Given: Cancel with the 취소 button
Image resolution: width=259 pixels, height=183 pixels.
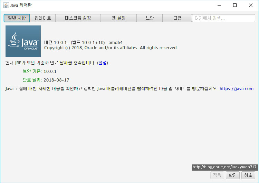Looking at the screenshot, I should 248,175.
